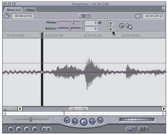
Task: Click the current timecode clock icon
Action: click(x=138, y=16)
